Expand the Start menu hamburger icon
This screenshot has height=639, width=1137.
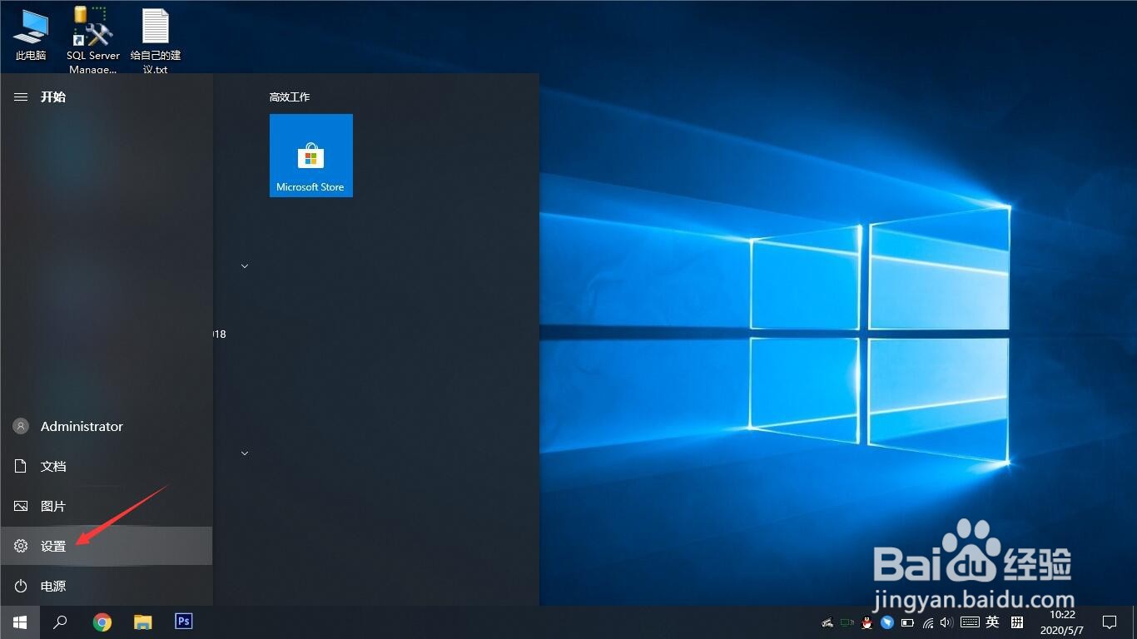tap(21, 97)
